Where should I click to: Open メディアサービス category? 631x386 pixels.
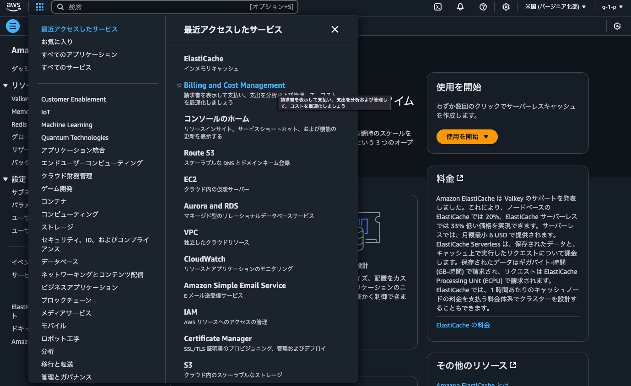point(66,313)
